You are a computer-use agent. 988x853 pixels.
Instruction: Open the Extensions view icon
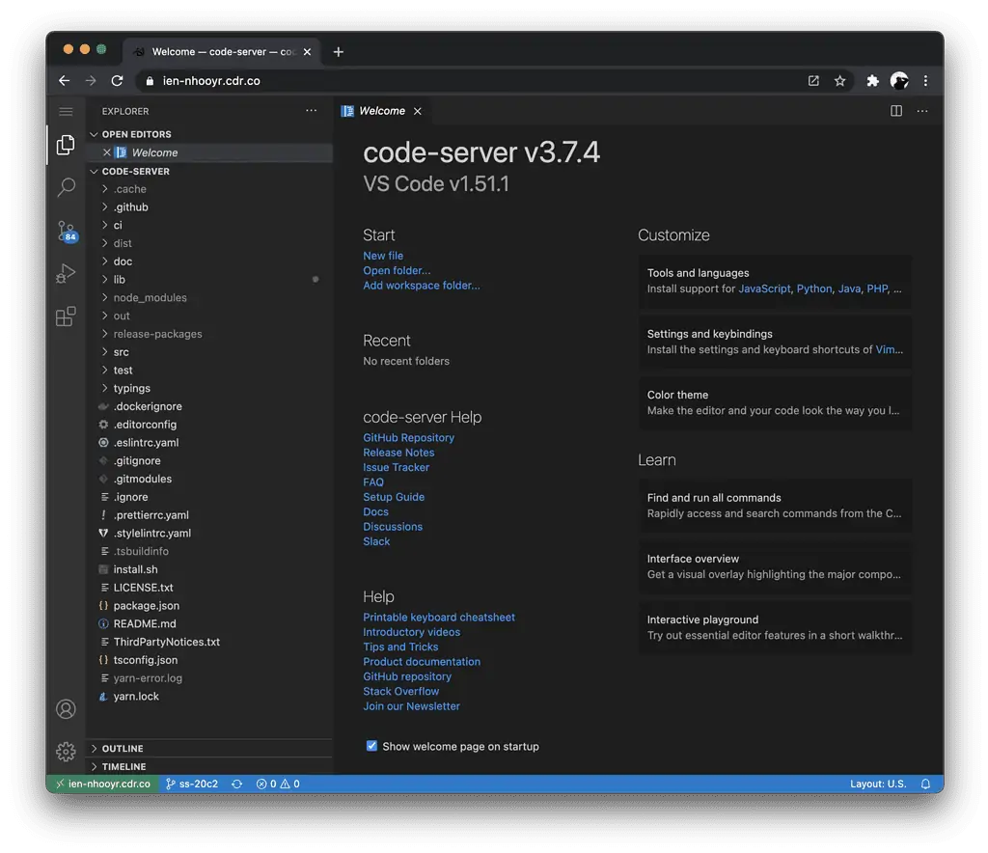click(66, 316)
